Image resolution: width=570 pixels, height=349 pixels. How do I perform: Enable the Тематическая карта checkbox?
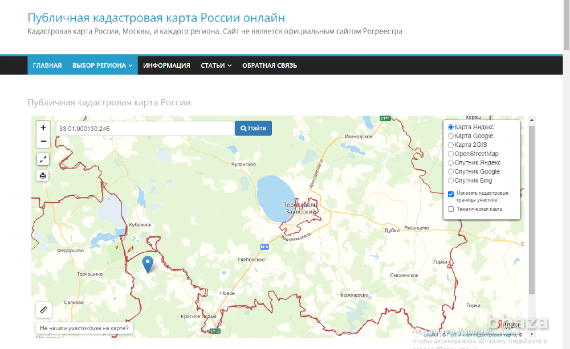point(451,208)
